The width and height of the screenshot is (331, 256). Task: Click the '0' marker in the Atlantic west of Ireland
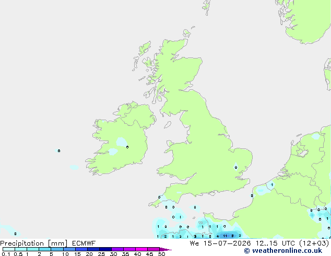click(x=59, y=150)
